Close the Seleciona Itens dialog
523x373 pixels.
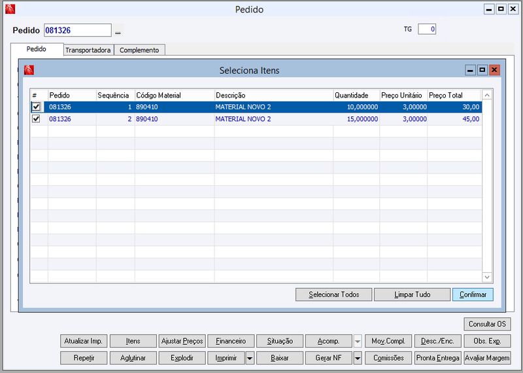point(494,70)
